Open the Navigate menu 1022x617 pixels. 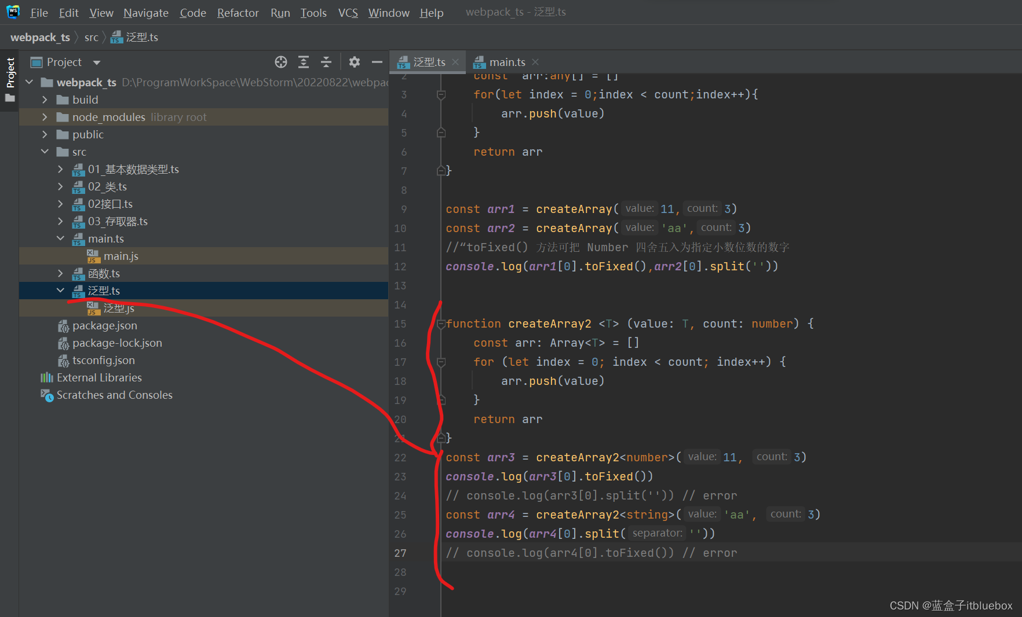146,13
